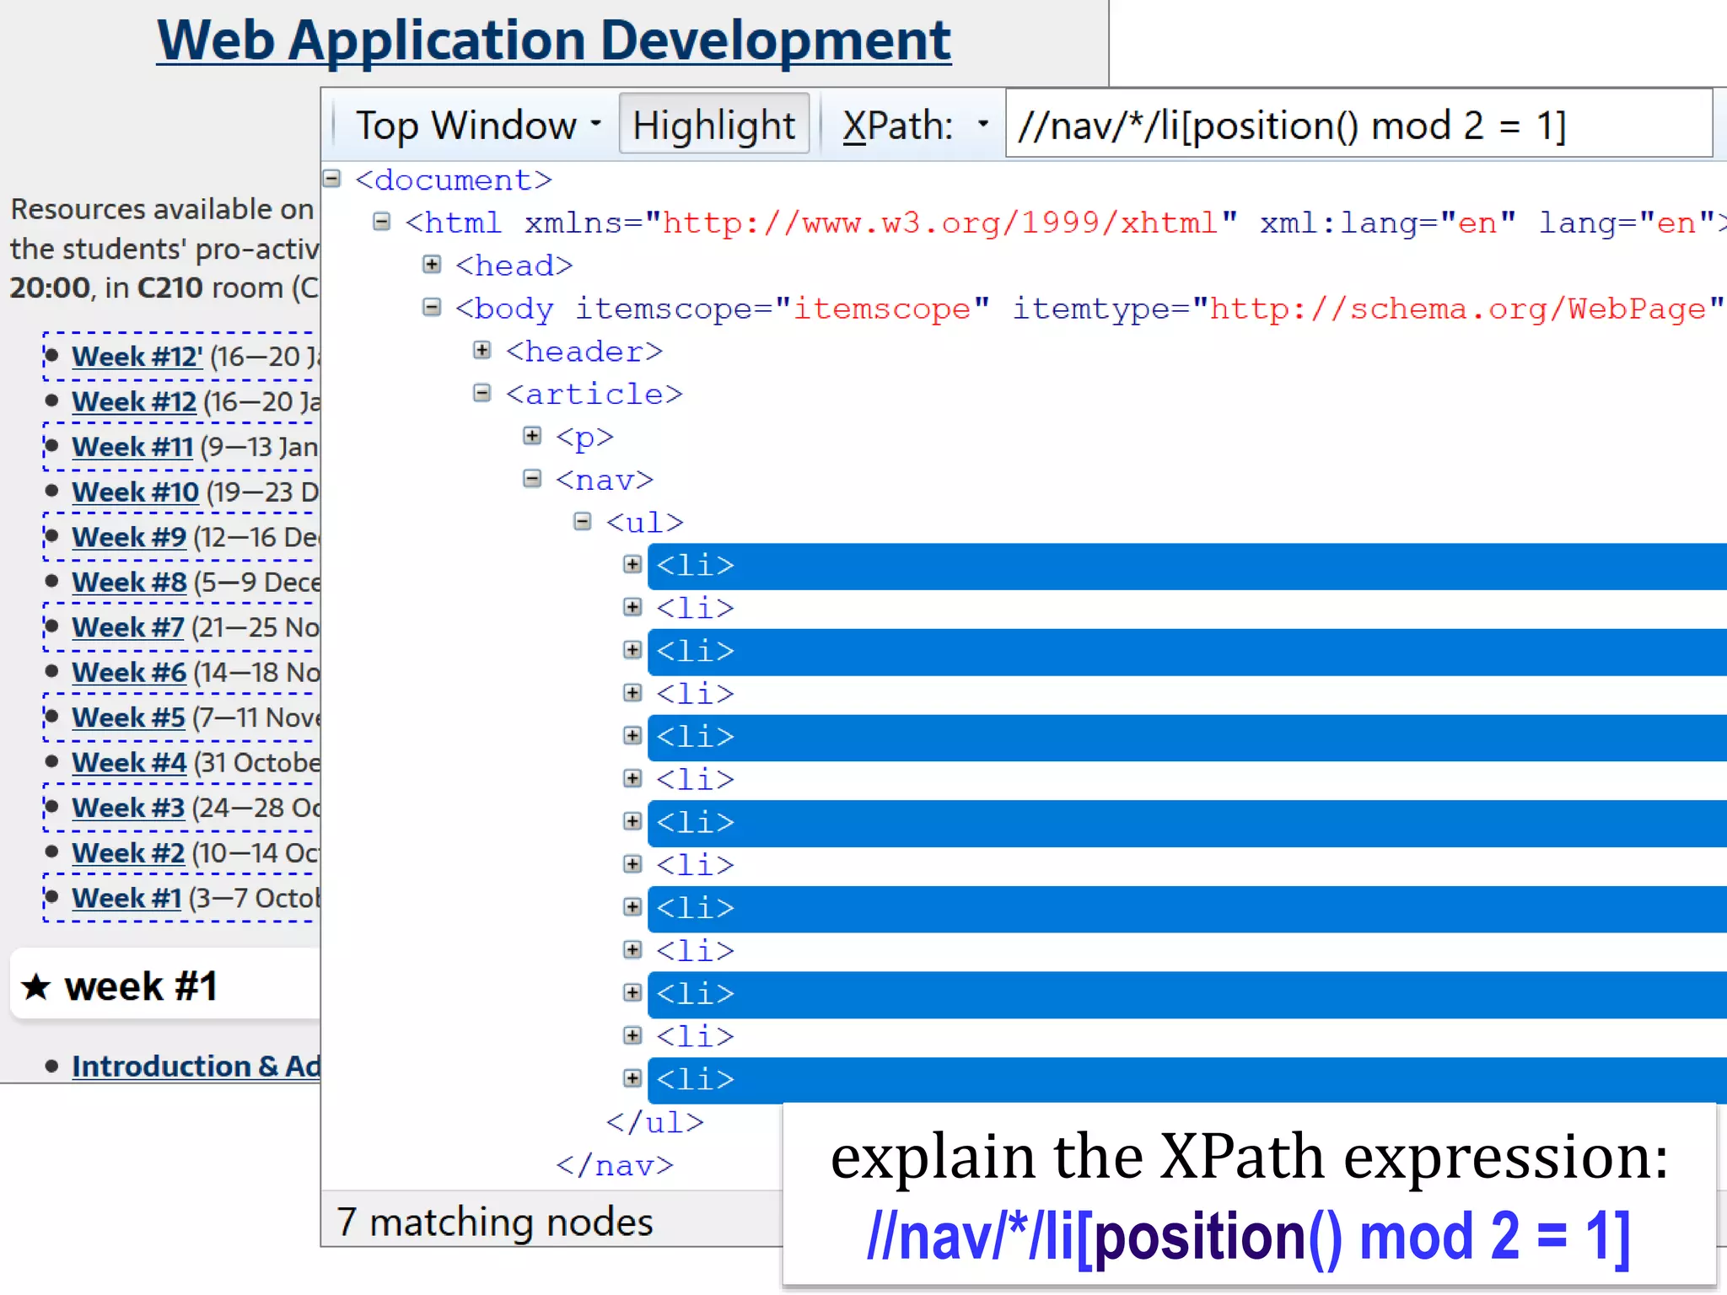Collapse the document root node

pyautogui.click(x=332, y=179)
